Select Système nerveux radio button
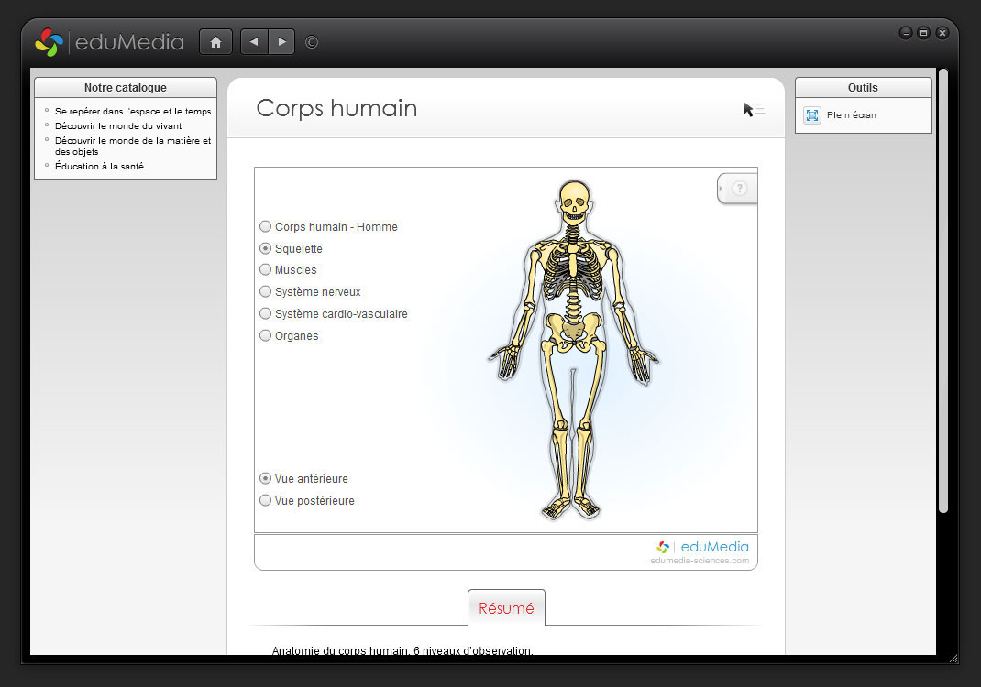The image size is (981, 687). (x=266, y=292)
